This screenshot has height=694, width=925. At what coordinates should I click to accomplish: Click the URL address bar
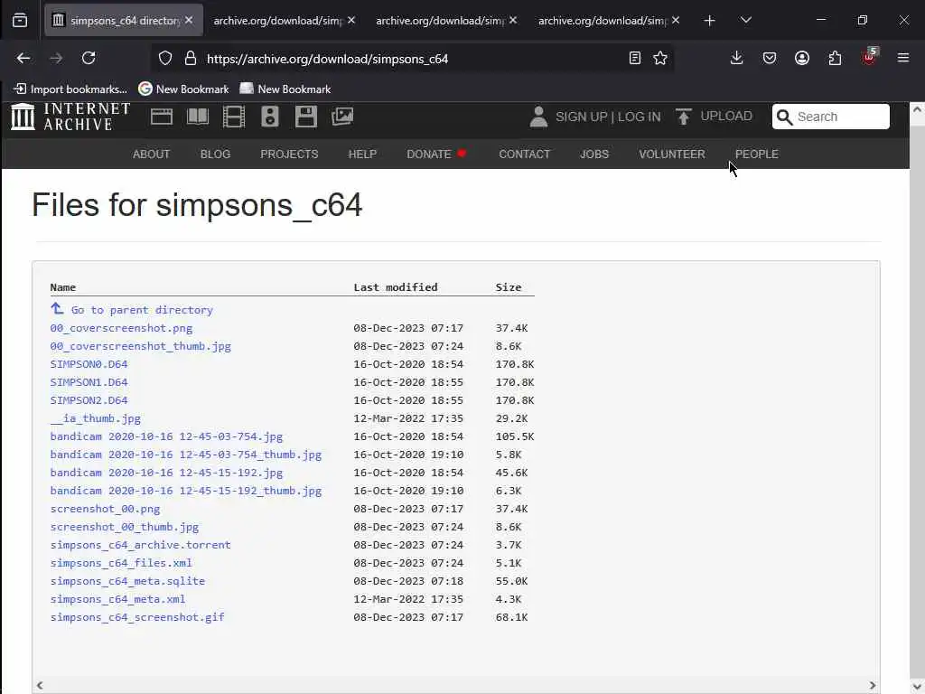pyautogui.click(x=413, y=59)
